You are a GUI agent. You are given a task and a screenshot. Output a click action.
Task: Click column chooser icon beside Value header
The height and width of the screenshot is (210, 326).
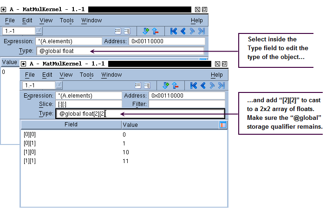coord(222,125)
